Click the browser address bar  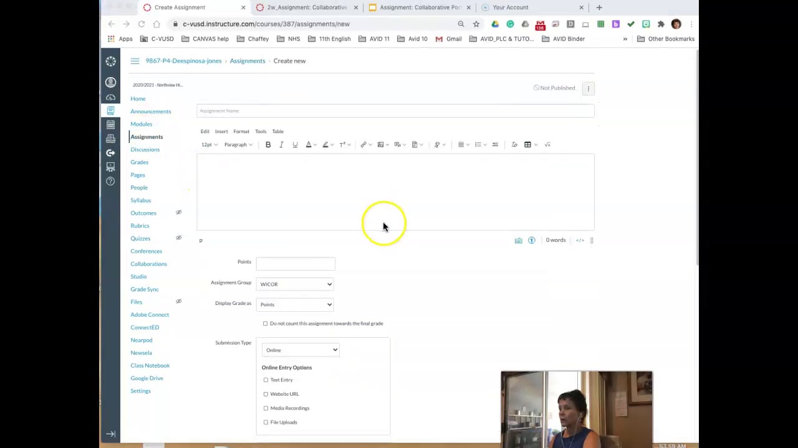[312, 24]
